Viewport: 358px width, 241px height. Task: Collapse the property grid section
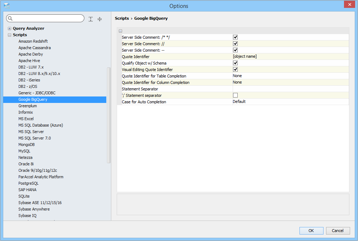(120, 31)
